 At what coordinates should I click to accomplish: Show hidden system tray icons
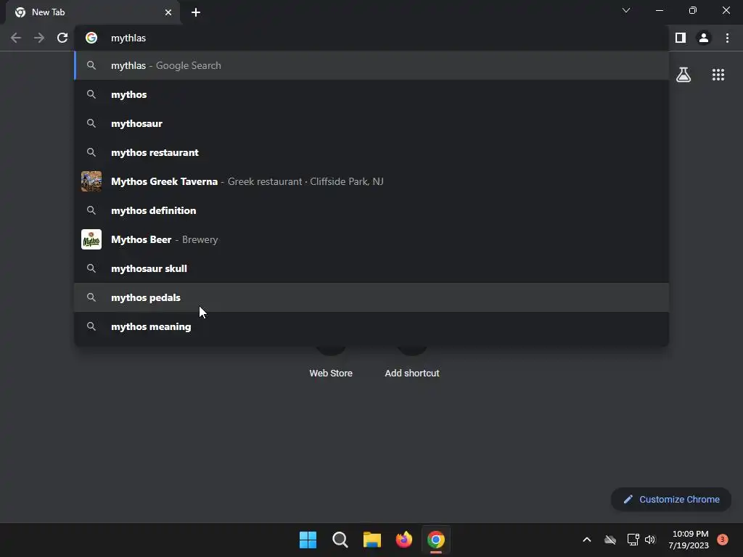(x=586, y=540)
